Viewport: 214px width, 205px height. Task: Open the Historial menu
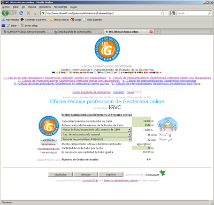(32, 7)
